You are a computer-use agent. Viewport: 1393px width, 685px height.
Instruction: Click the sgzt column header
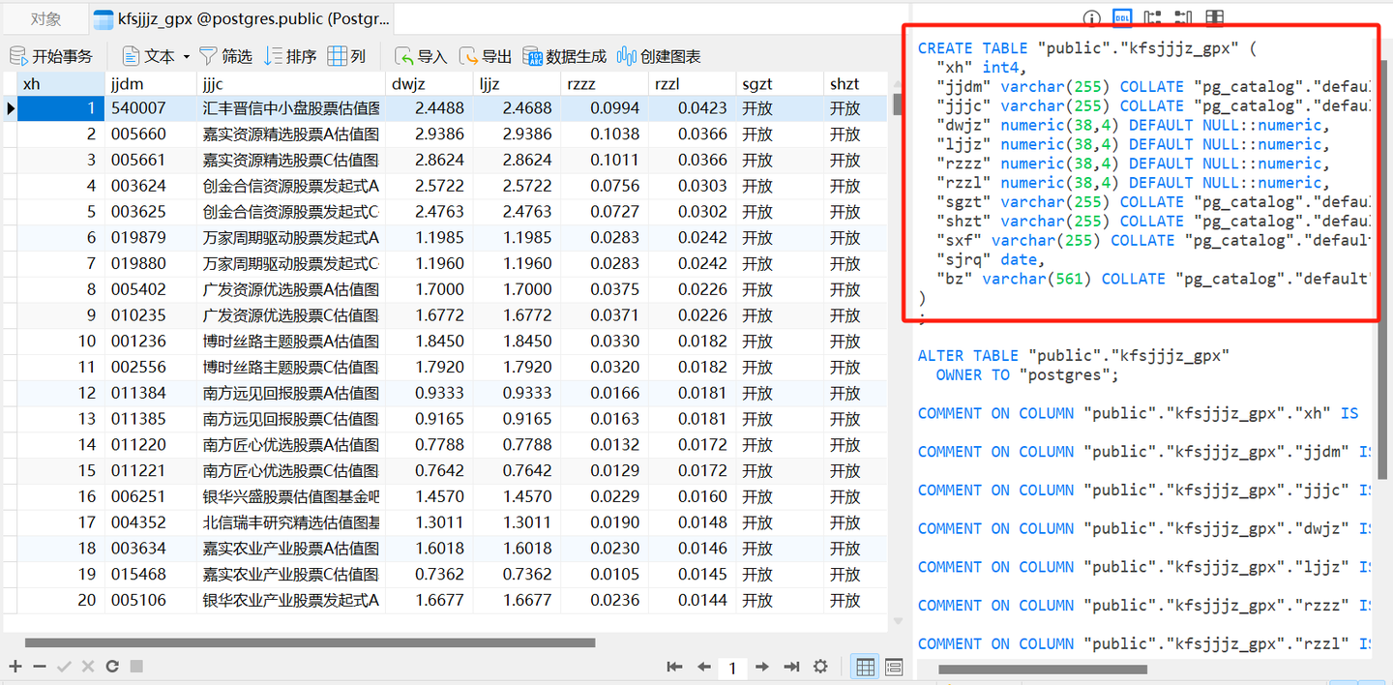pos(780,84)
